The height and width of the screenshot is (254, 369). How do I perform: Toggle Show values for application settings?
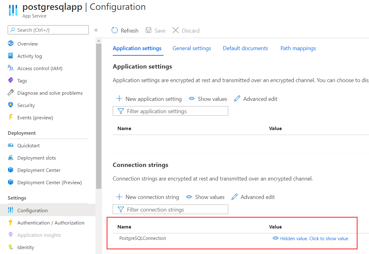208,99
